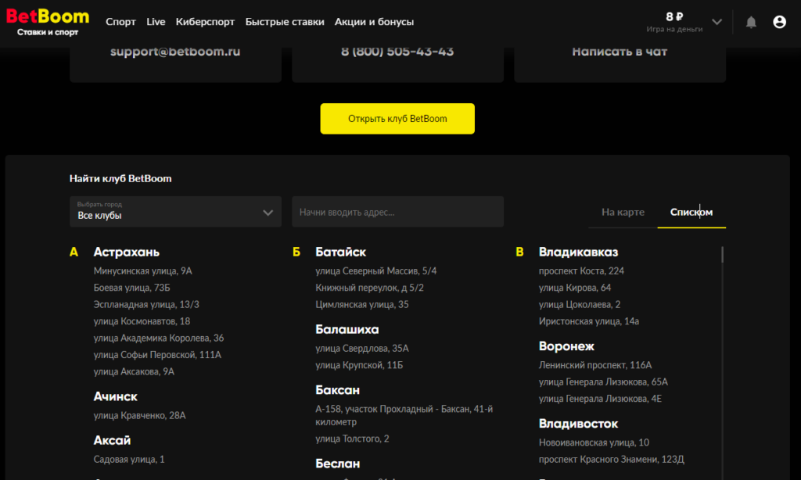Select улица Цоколаева, 2
The height and width of the screenshot is (480, 801).
click(x=580, y=305)
